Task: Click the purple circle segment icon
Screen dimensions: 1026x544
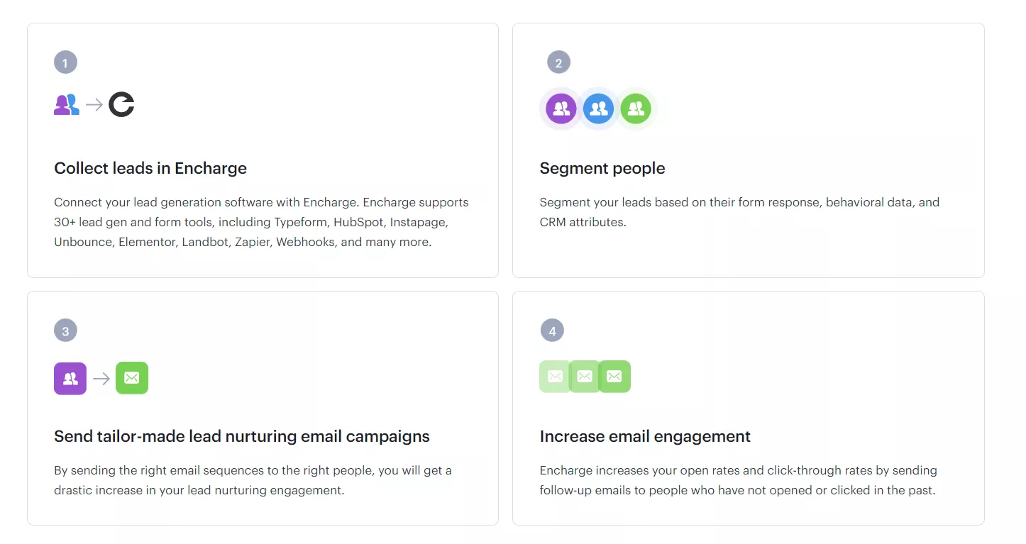Action: 561,109
